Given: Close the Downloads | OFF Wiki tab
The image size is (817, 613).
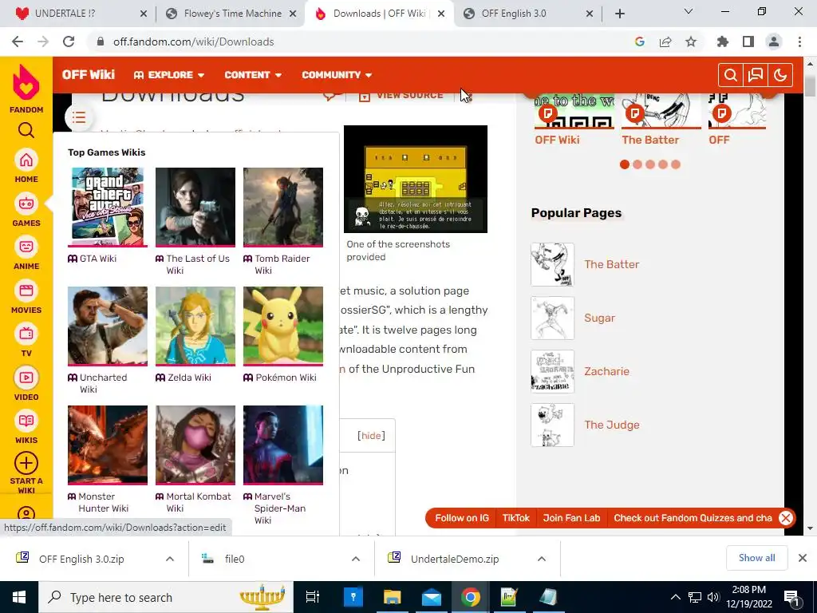Looking at the screenshot, I should [x=441, y=14].
